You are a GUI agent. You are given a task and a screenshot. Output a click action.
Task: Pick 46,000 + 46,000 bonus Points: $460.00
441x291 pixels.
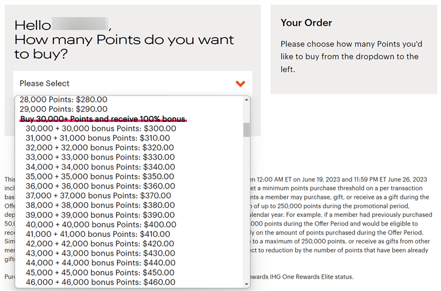[101, 282]
